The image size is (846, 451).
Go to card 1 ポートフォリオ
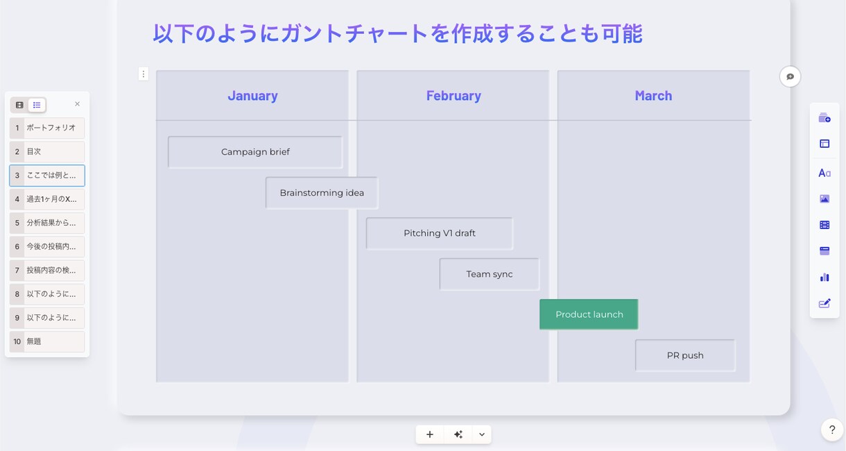47,128
